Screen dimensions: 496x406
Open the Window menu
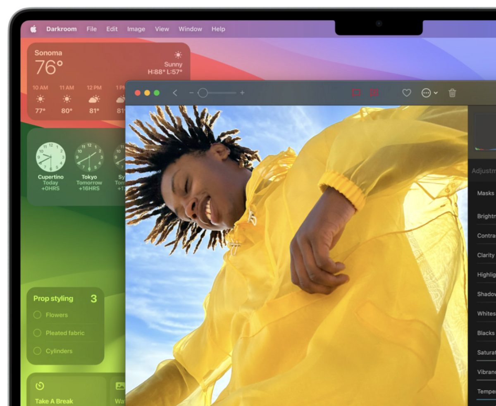[190, 29]
